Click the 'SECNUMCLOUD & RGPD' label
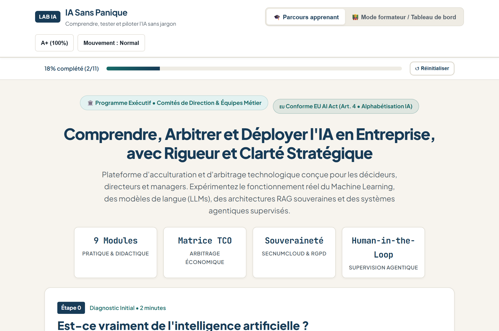 click(x=294, y=254)
